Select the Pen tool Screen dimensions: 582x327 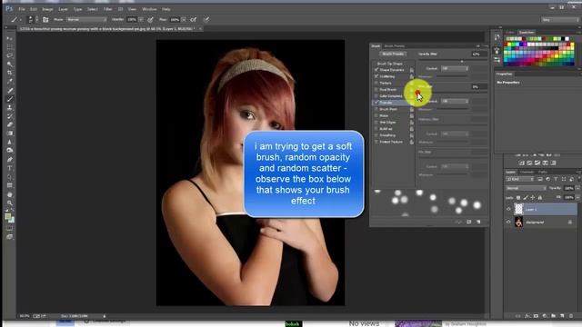pos(10,160)
